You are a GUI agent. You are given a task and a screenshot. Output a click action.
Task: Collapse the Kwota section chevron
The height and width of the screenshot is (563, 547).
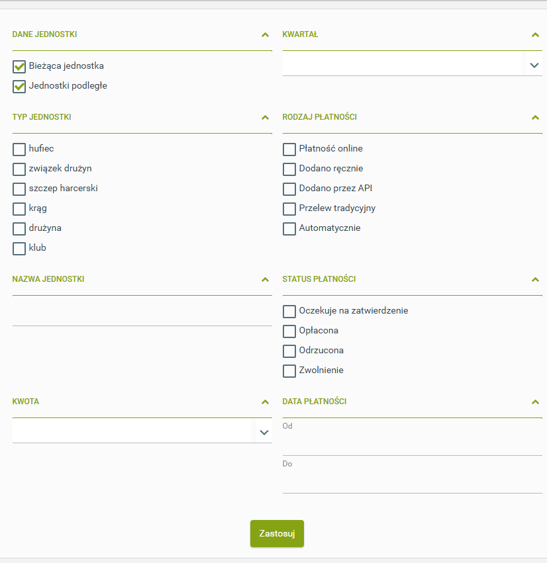[265, 402]
